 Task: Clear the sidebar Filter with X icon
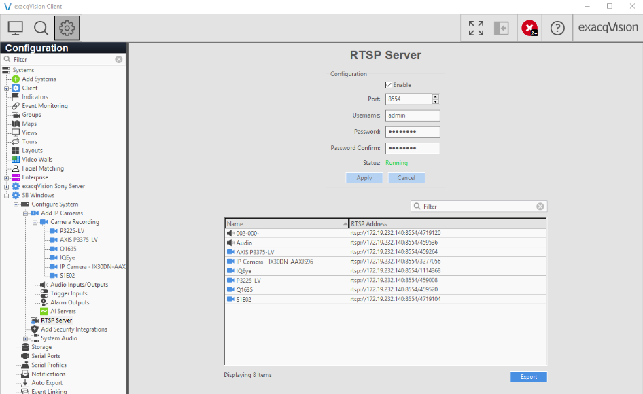119,60
